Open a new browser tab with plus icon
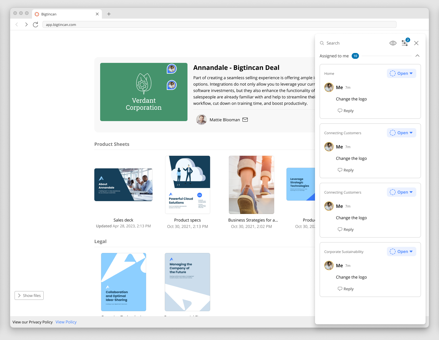Image resolution: width=439 pixels, height=340 pixels. (109, 14)
